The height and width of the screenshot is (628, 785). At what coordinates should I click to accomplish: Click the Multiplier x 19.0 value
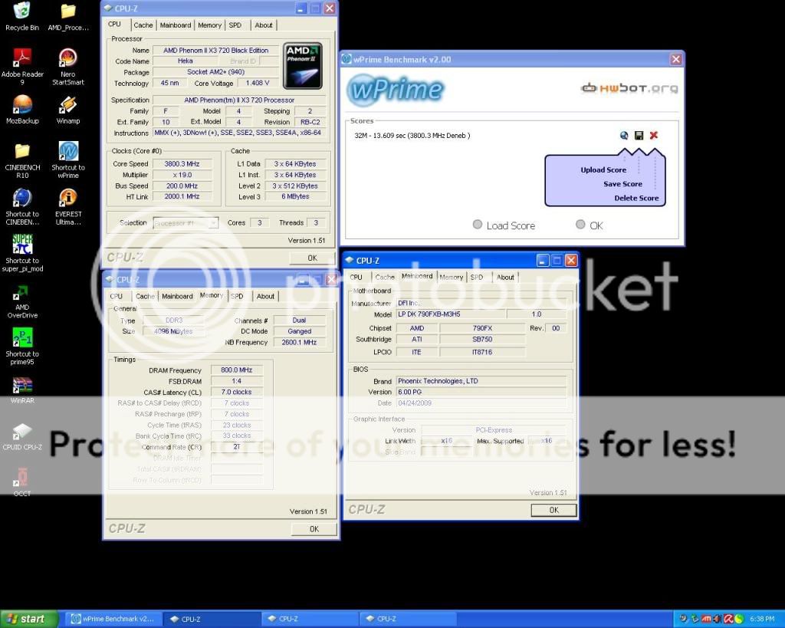click(x=182, y=175)
